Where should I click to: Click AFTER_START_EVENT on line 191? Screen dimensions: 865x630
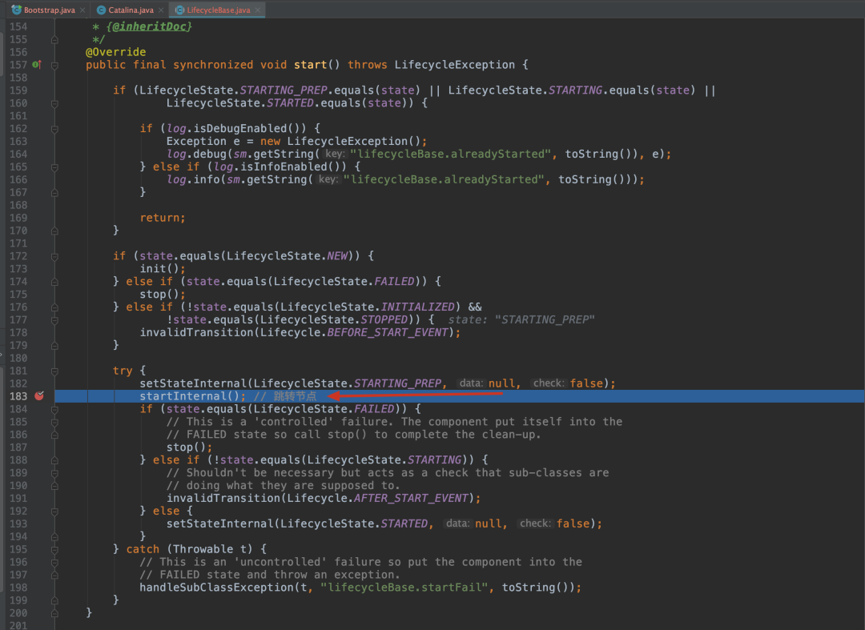[411, 498]
